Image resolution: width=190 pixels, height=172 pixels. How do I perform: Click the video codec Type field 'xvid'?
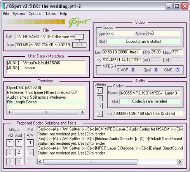pyautogui.click(x=120, y=33)
